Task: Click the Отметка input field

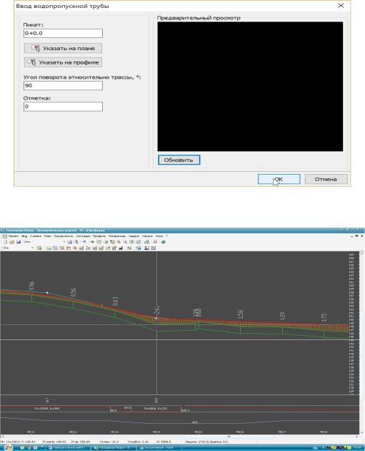Action: pyautogui.click(x=63, y=107)
